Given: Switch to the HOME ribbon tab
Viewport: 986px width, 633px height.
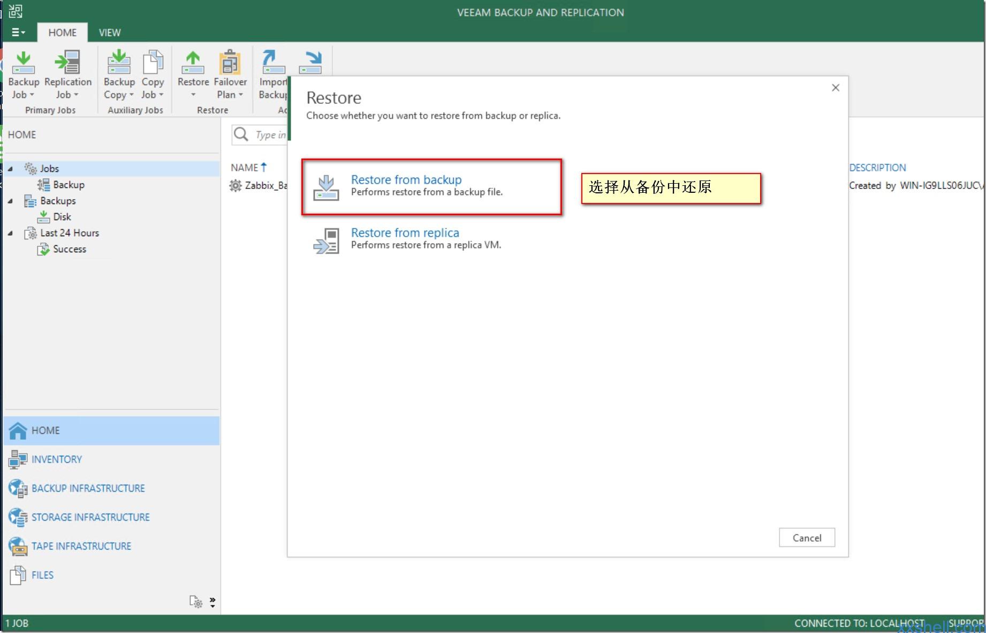Looking at the screenshot, I should pyautogui.click(x=62, y=32).
